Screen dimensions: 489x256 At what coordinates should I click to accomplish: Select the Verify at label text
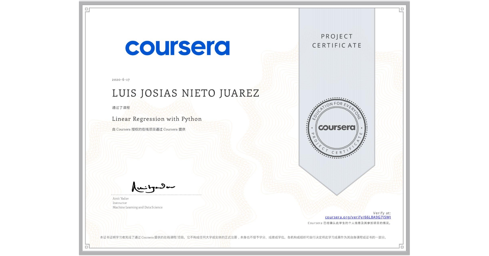pyautogui.click(x=382, y=212)
